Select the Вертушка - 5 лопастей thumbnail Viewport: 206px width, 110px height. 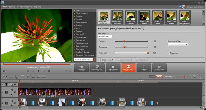[117, 18]
